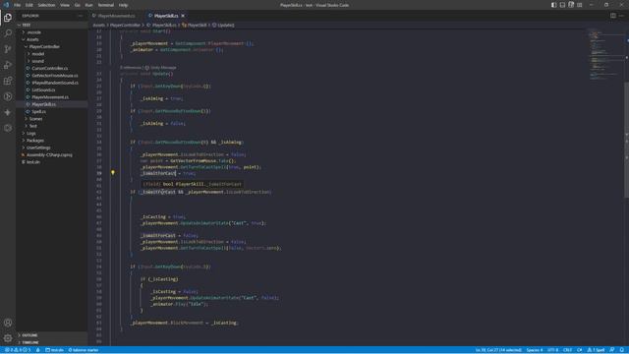Open the notifications bell in status bar
629x354 pixels.
(x=621, y=350)
